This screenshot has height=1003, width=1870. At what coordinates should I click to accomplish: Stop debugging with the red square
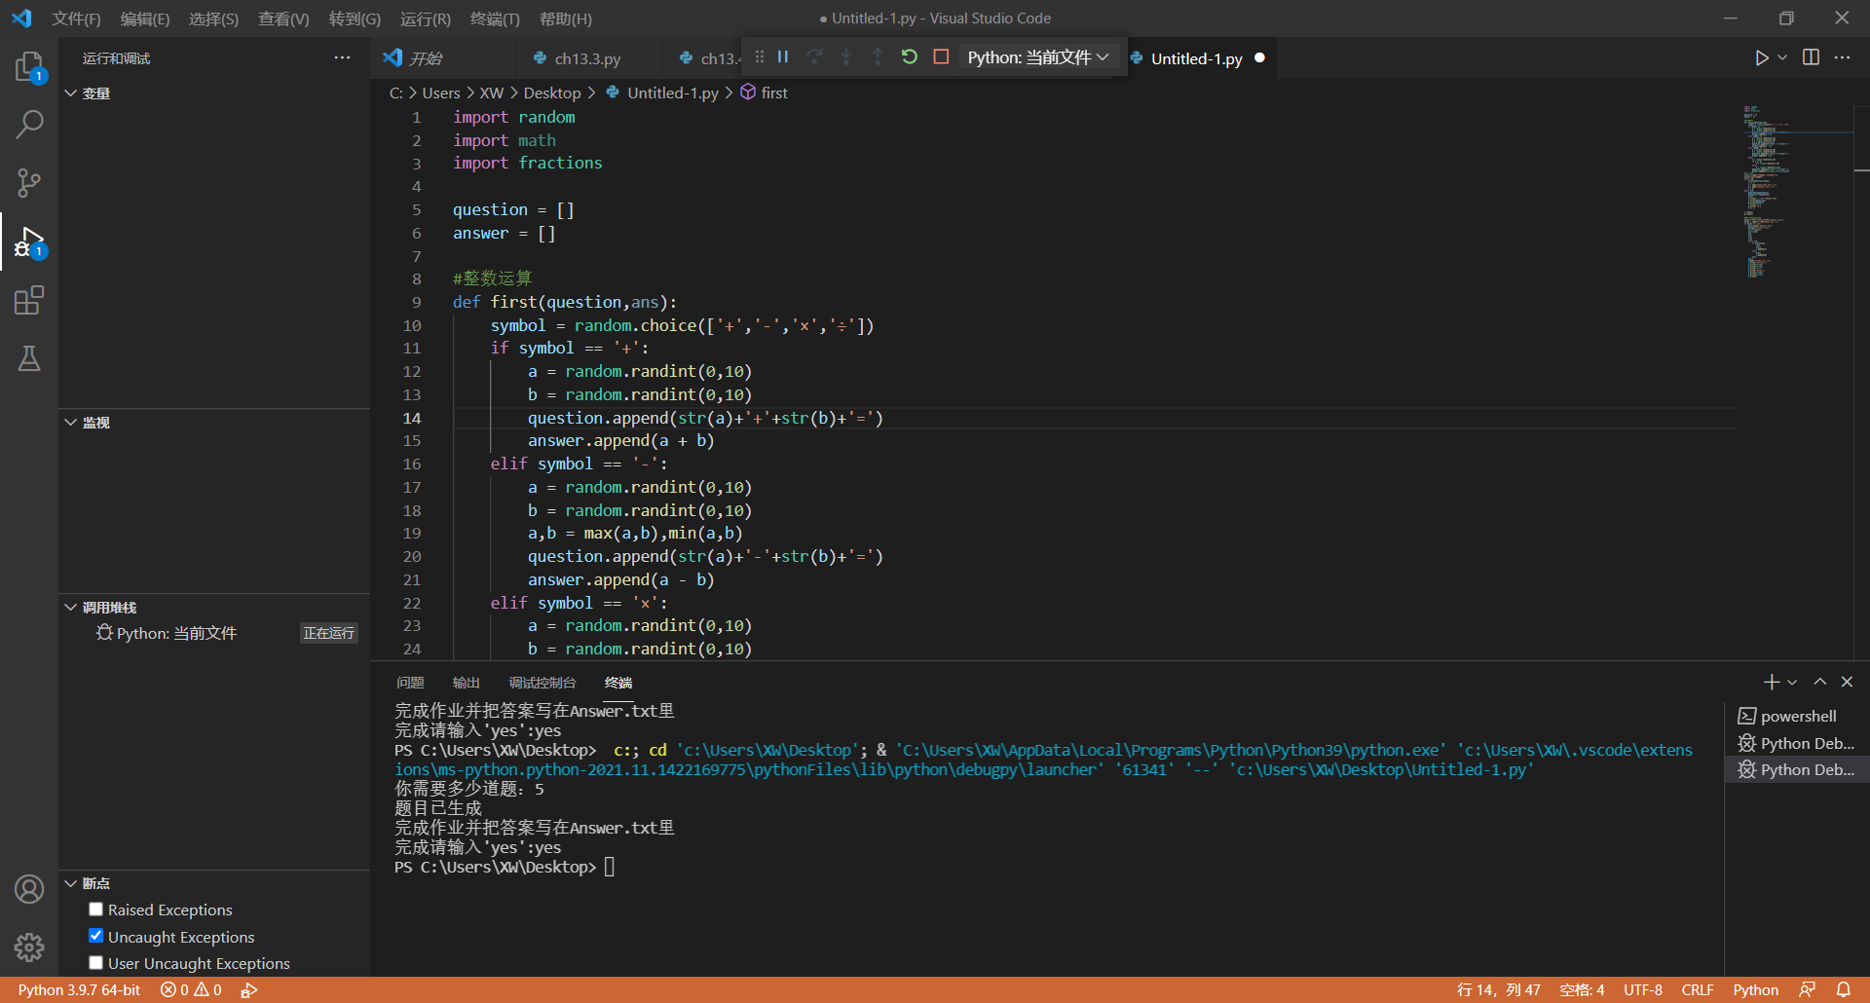pos(941,57)
